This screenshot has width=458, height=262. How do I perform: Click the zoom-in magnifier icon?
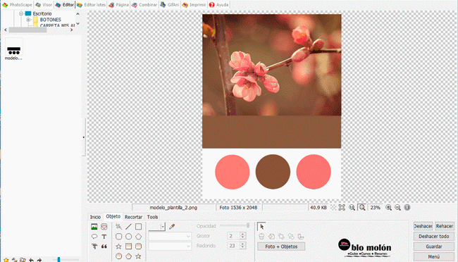pos(388,207)
